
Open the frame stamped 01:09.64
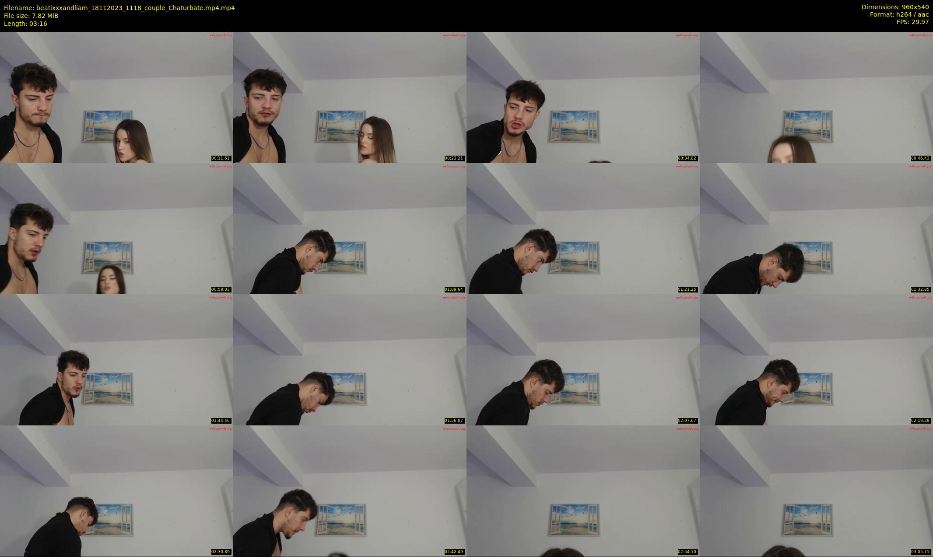[x=350, y=228]
